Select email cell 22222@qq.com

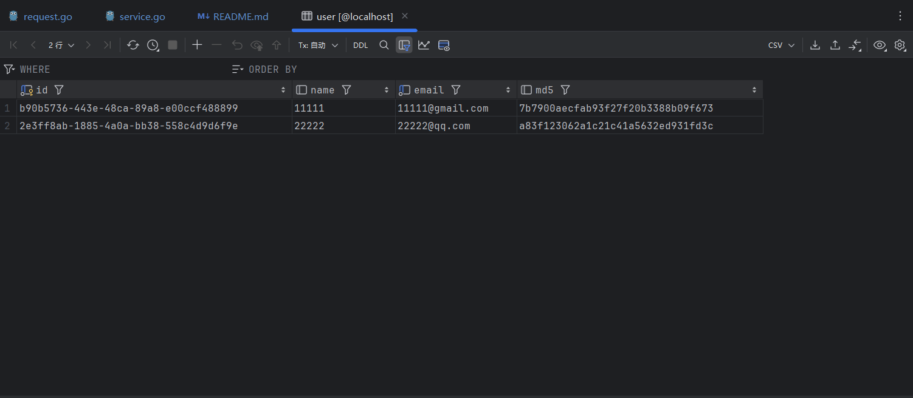point(456,126)
